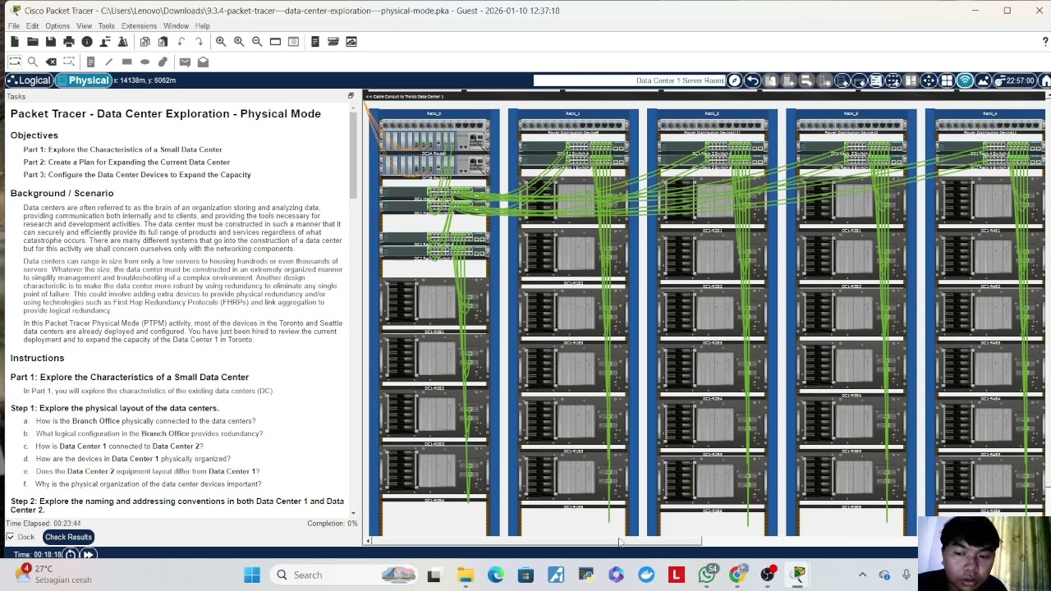Copy selection with the copy icon
The image size is (1051, 591).
(x=145, y=42)
